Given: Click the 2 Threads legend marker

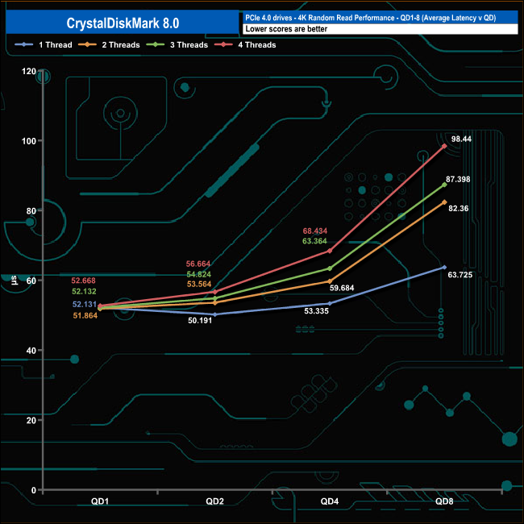Looking at the screenshot, I should tap(87, 45).
